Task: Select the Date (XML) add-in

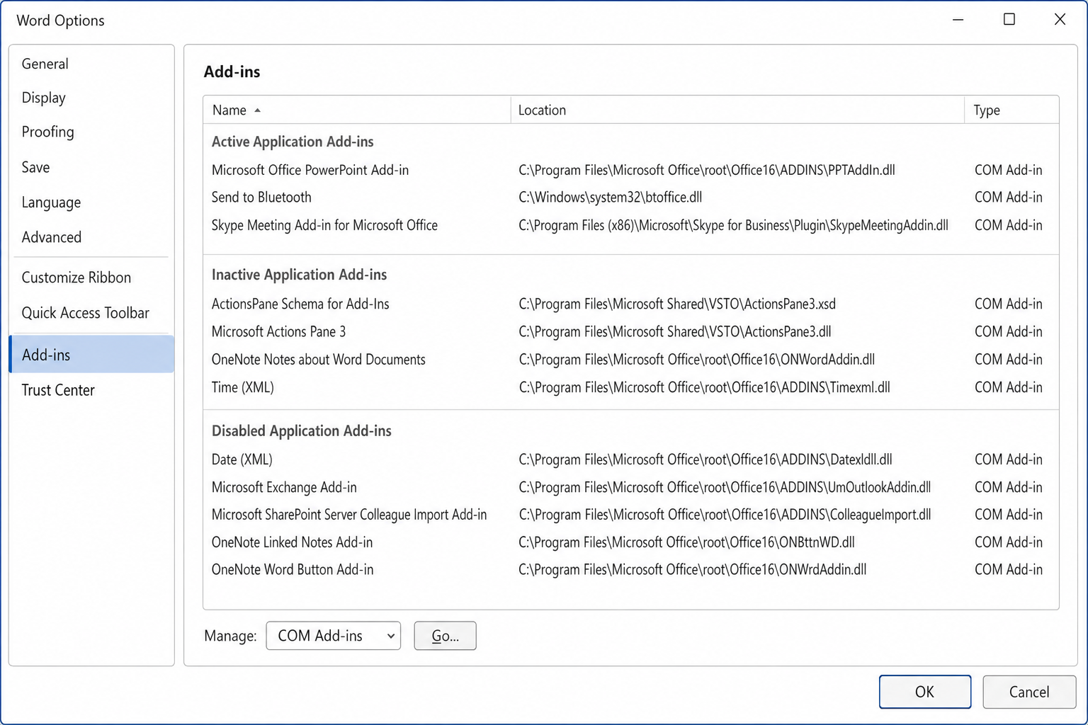Action: tap(630, 459)
